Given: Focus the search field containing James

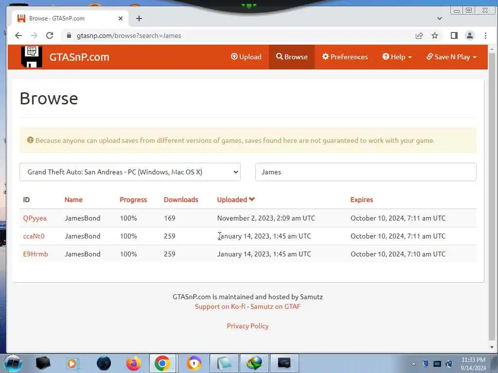Looking at the screenshot, I should pyautogui.click(x=366, y=172).
